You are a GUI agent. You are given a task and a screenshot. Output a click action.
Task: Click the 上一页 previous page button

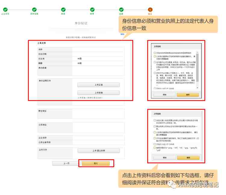coord(66,163)
